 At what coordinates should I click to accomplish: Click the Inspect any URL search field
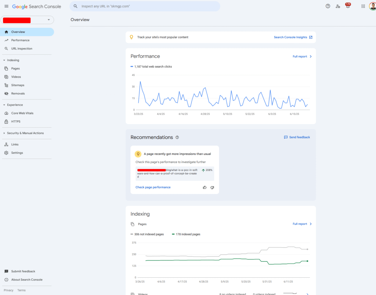tap(145, 6)
